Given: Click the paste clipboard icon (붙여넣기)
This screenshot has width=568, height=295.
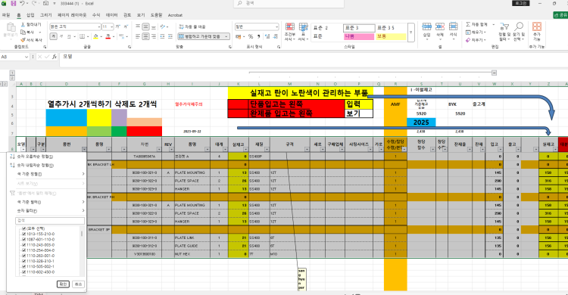Looking at the screenshot, I should (x=11, y=30).
